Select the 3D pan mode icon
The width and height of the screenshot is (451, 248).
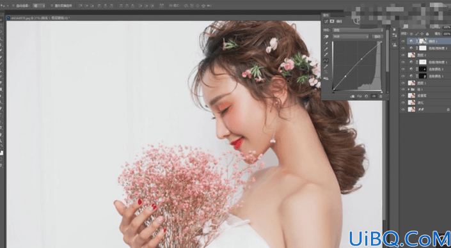(198, 6)
